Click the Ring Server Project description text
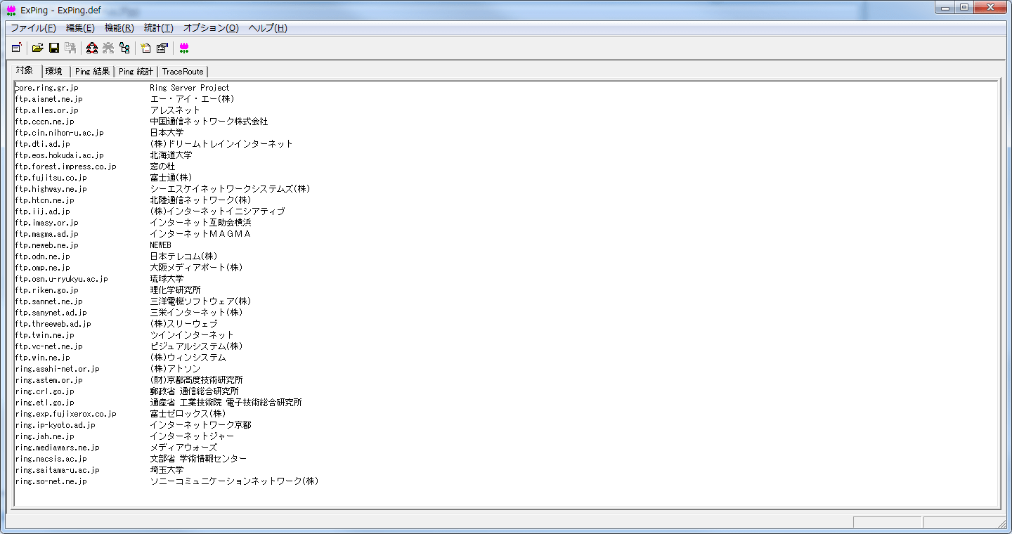This screenshot has width=1012, height=534. [190, 88]
